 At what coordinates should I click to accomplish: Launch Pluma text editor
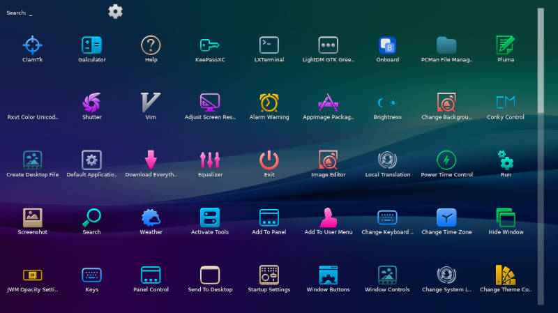pos(506,45)
